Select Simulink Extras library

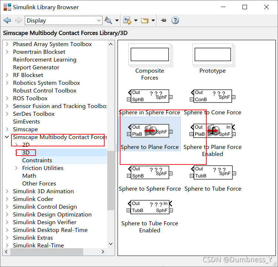coord(33,238)
